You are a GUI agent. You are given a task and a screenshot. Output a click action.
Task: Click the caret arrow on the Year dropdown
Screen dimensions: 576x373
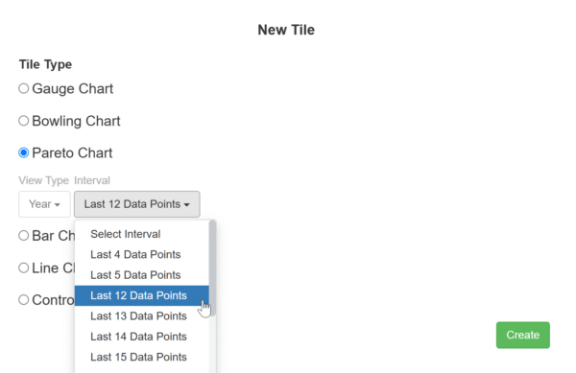[57, 205]
